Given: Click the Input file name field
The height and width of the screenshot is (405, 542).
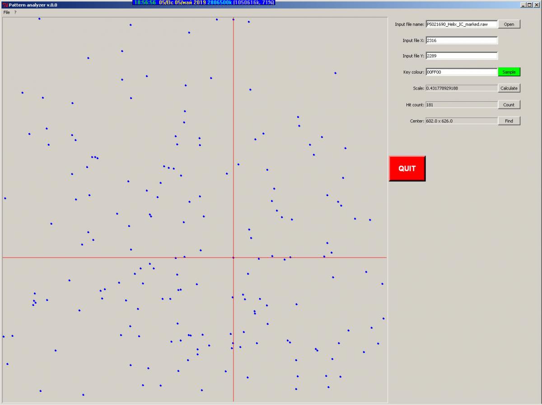Looking at the screenshot, I should tap(461, 24).
